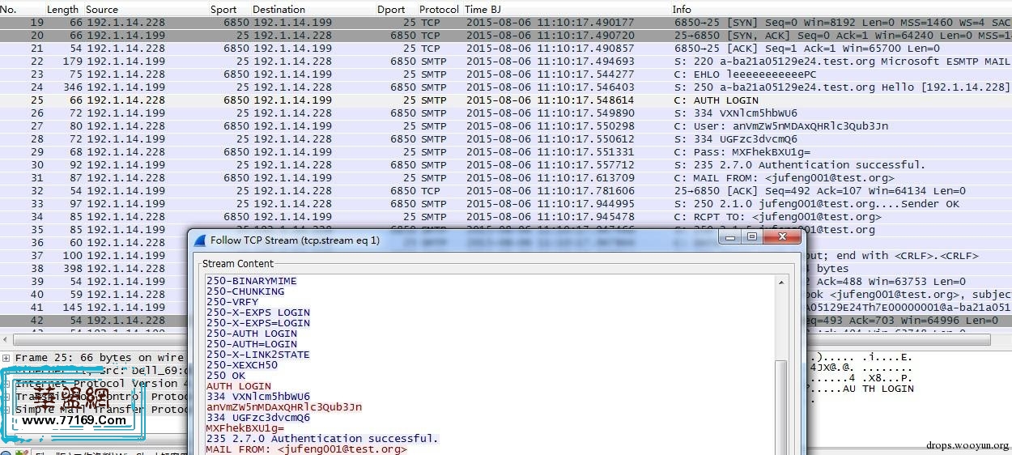Screen dimensions: 1012x455
Task: Sort by the Protocol column header
Action: [440, 9]
